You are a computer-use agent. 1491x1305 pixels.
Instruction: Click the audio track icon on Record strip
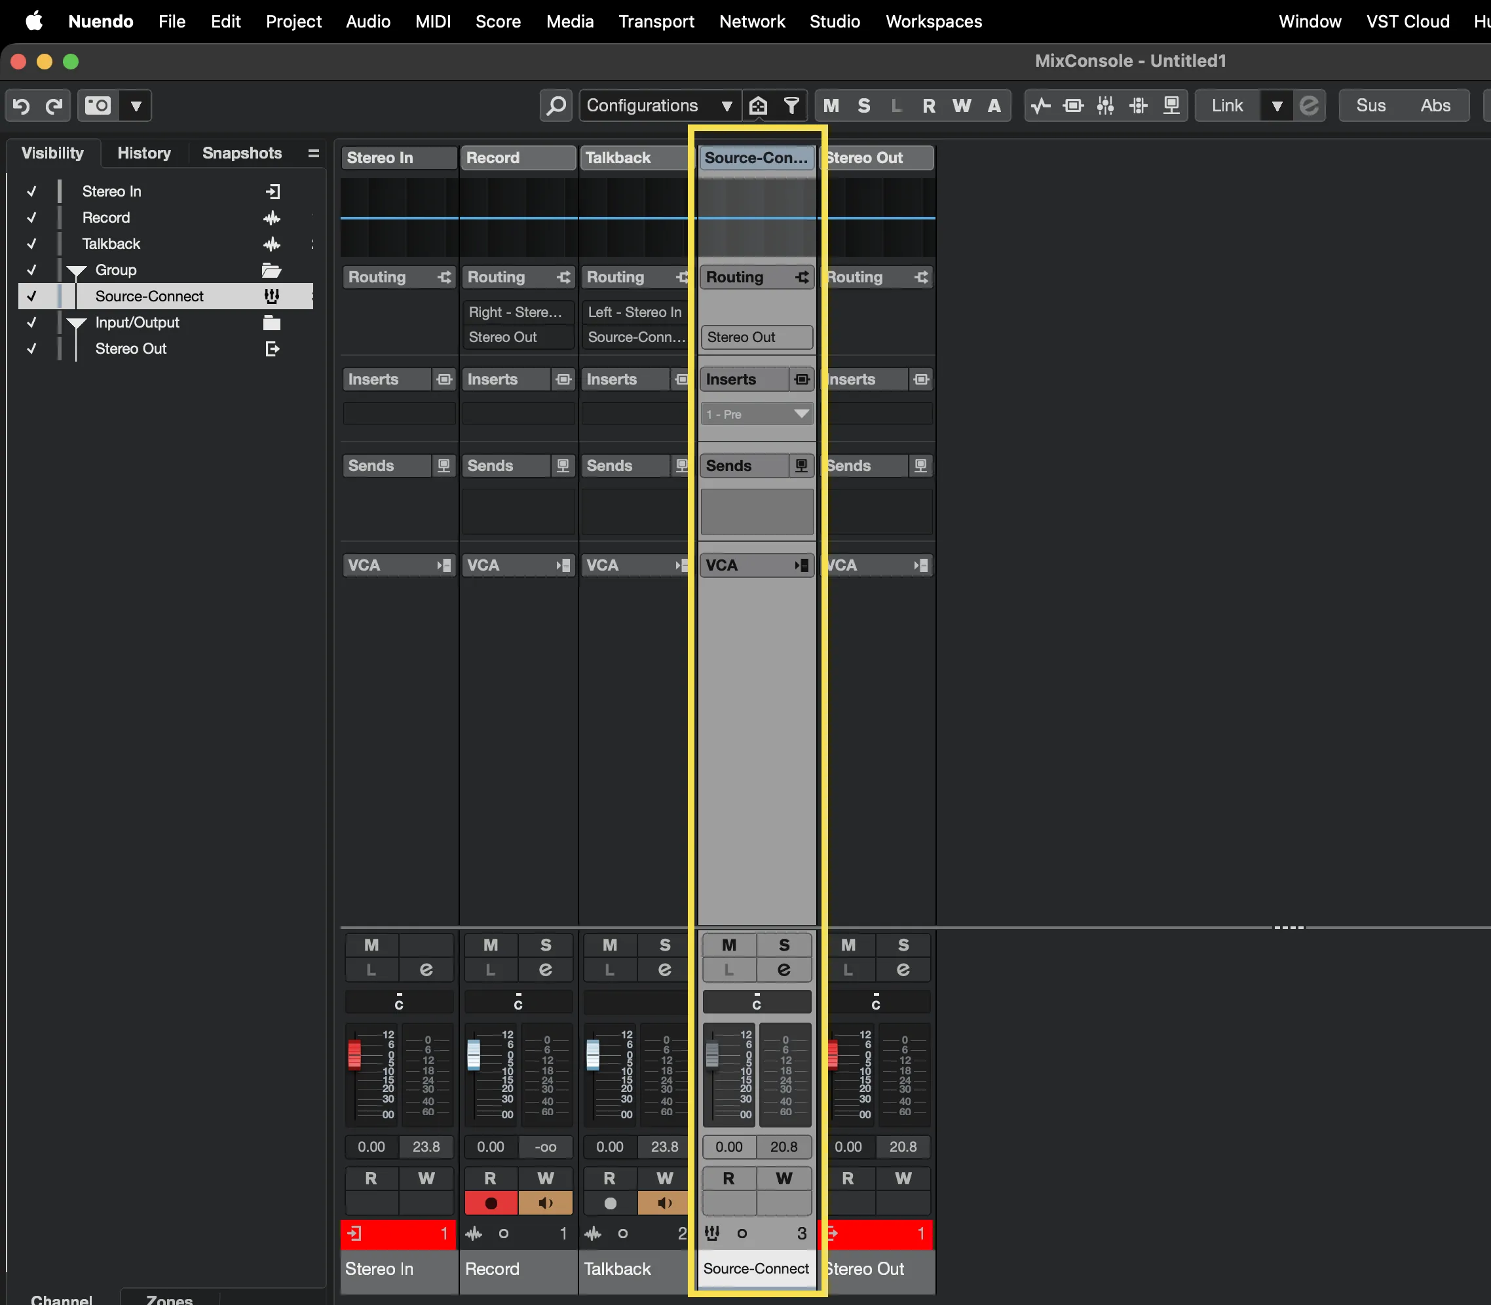click(474, 1234)
